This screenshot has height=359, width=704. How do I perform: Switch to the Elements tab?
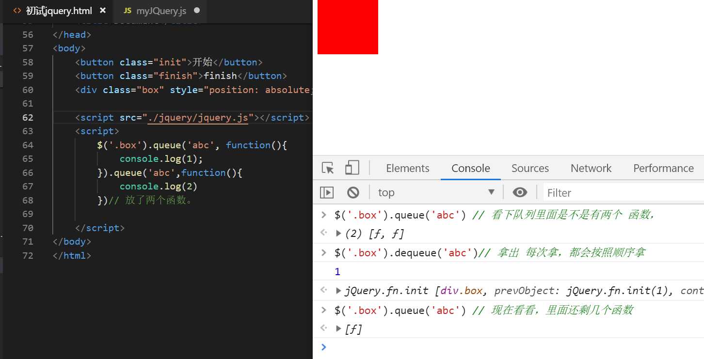pos(408,168)
